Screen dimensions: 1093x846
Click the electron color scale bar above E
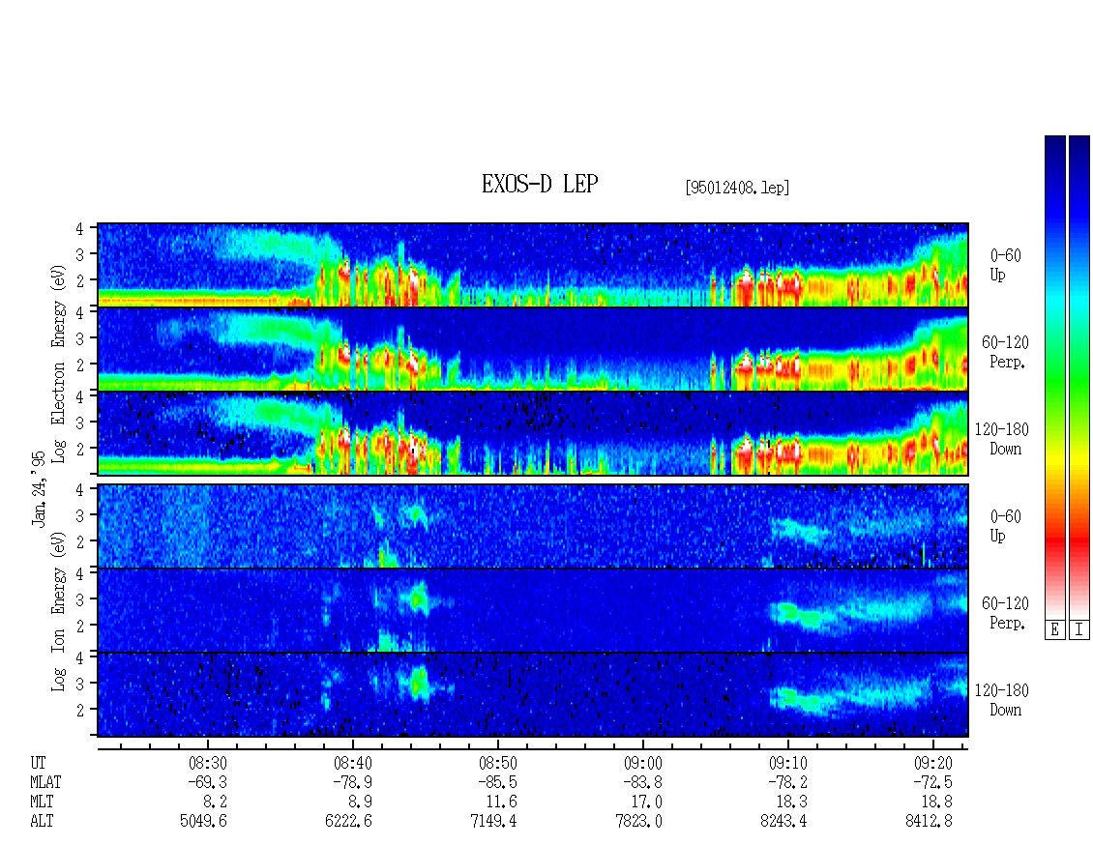point(1054,377)
